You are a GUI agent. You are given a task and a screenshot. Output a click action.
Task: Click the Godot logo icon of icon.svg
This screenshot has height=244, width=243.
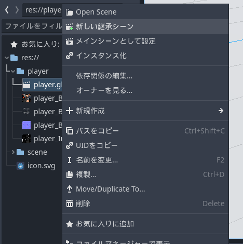coord(20,166)
